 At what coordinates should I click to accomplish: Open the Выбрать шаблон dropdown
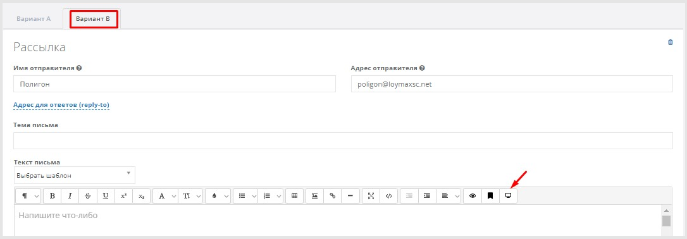pos(75,175)
